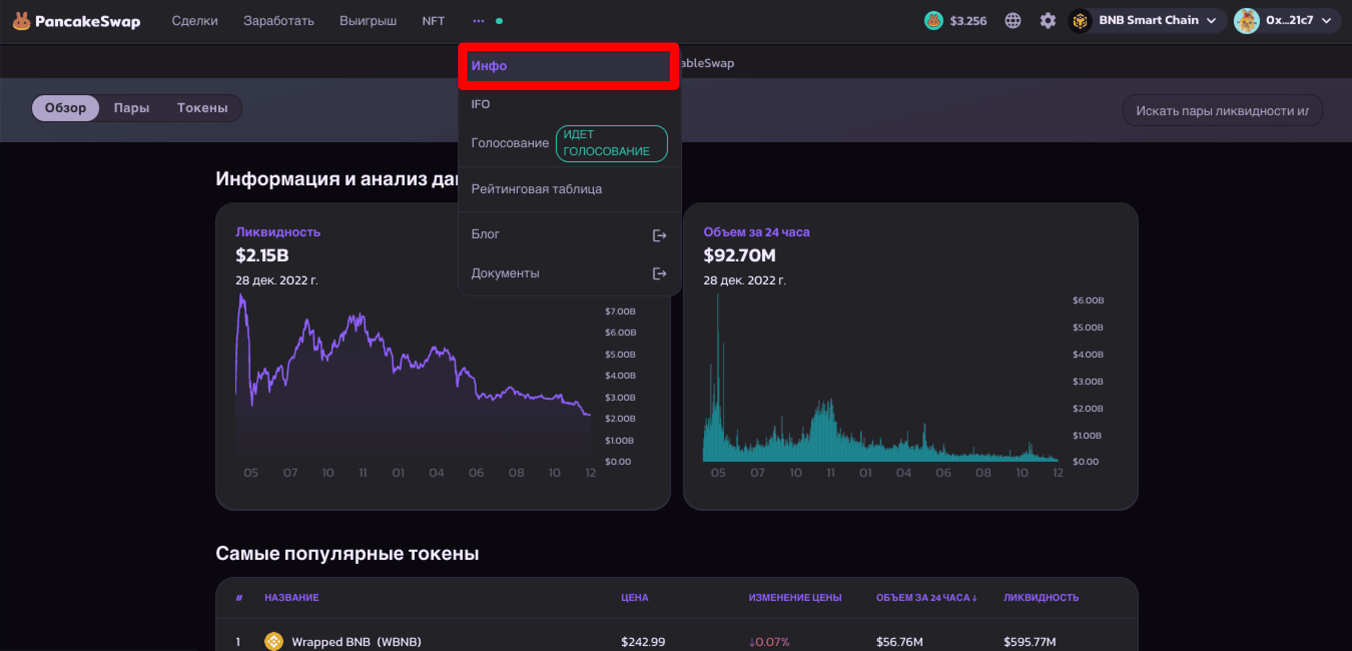
Task: Expand the 0x...21c7 wallet dropdown
Action: (x=1327, y=21)
